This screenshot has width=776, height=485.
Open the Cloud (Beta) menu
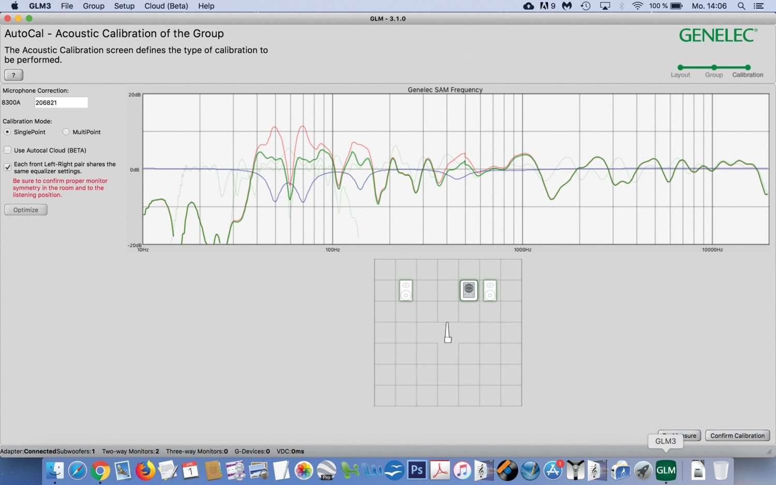click(x=166, y=6)
